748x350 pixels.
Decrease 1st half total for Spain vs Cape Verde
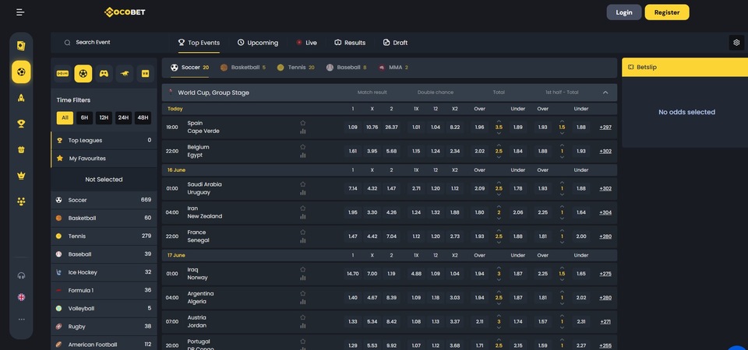coord(562,133)
